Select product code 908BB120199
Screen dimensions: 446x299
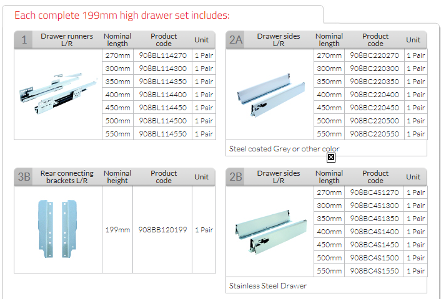162,230
